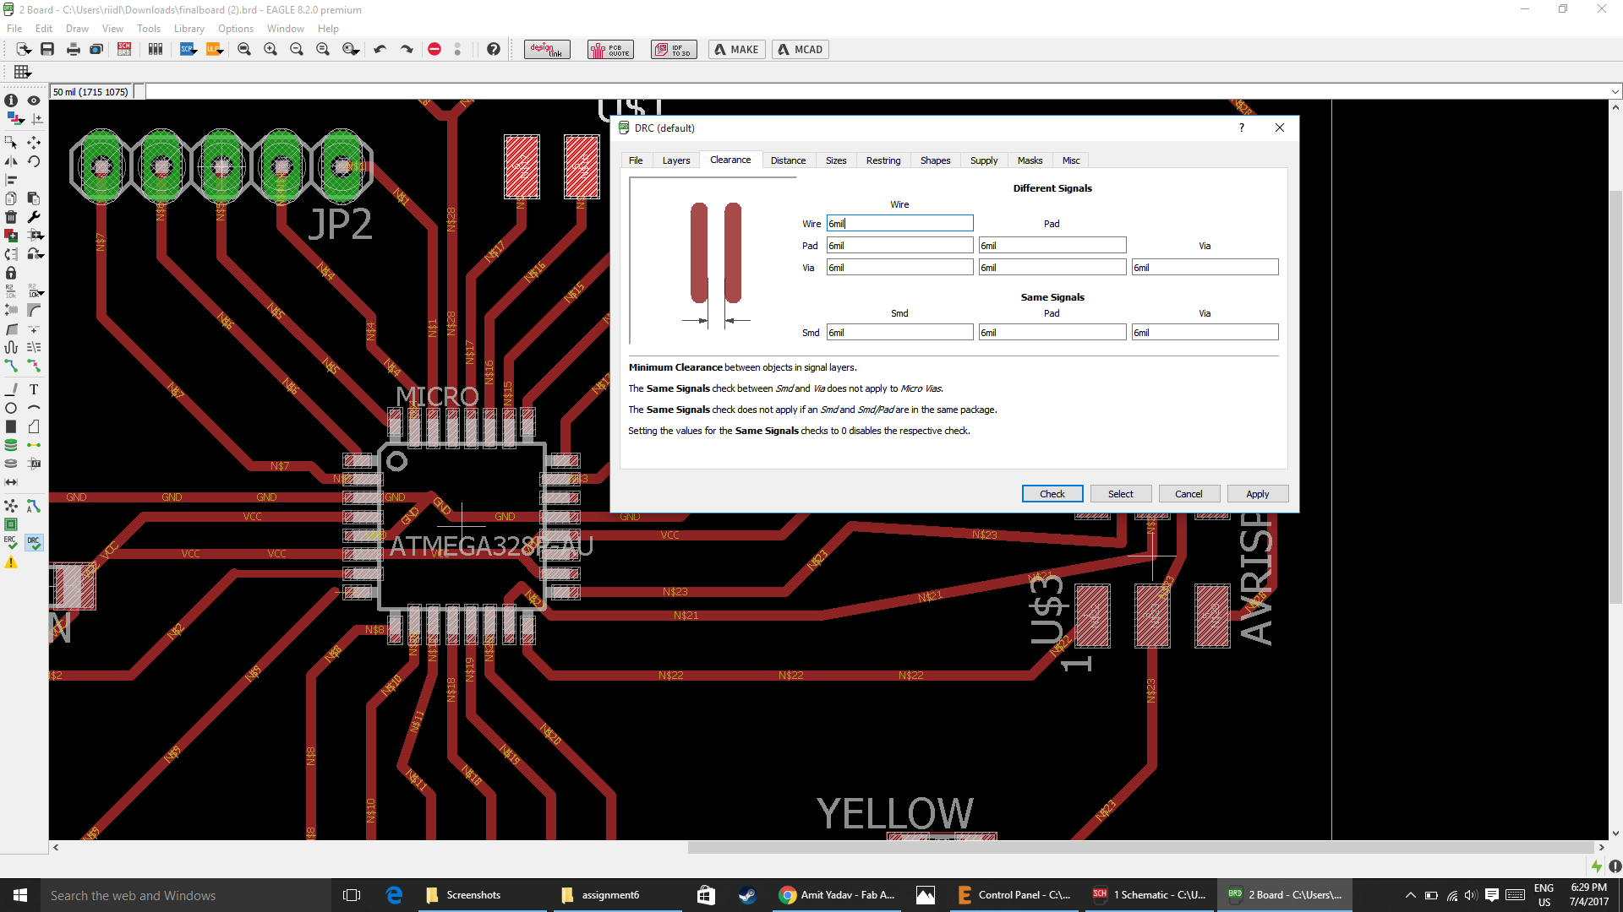
Task: Select the Ripup tool
Action: tap(34, 366)
